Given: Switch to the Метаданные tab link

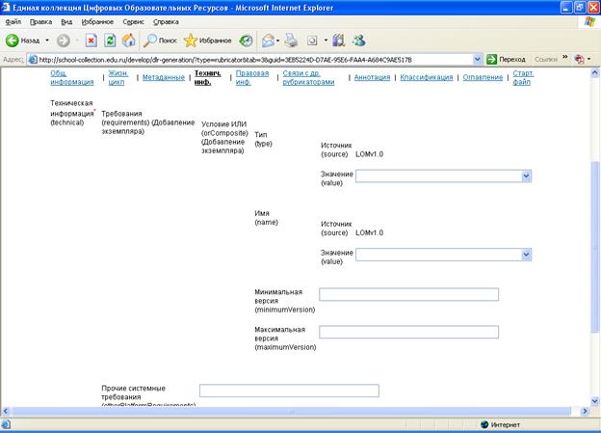Looking at the screenshot, I should click(x=164, y=77).
